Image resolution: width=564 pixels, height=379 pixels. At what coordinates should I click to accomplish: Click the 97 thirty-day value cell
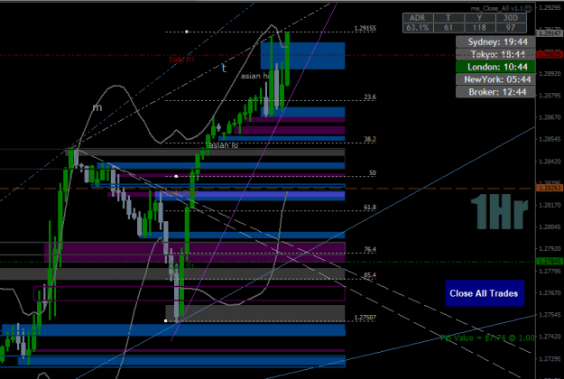[511, 28]
